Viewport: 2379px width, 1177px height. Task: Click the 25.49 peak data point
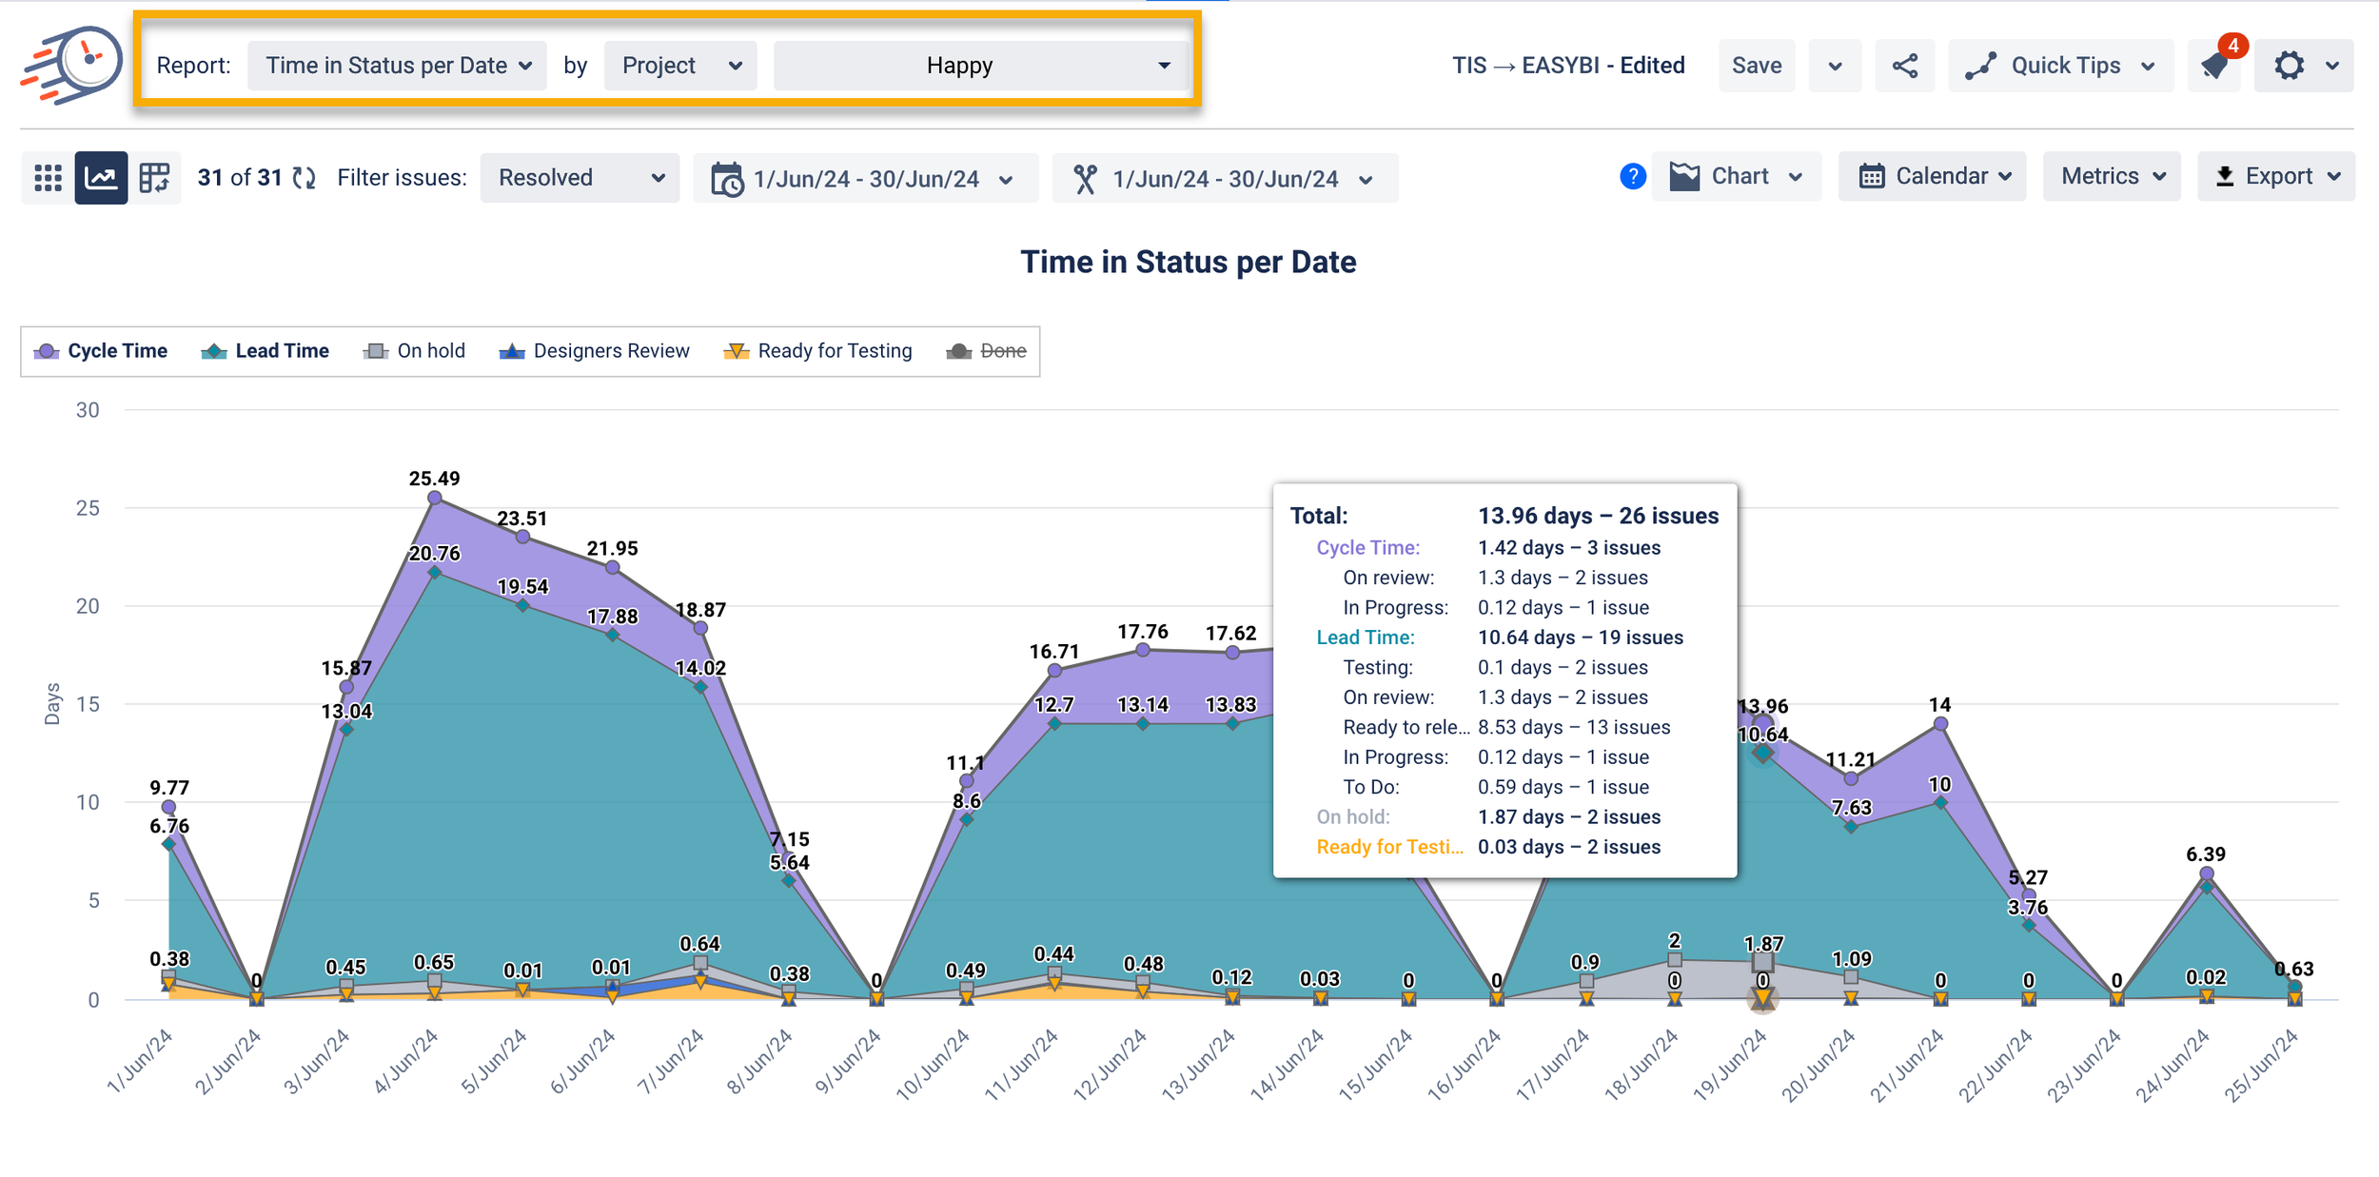click(435, 498)
